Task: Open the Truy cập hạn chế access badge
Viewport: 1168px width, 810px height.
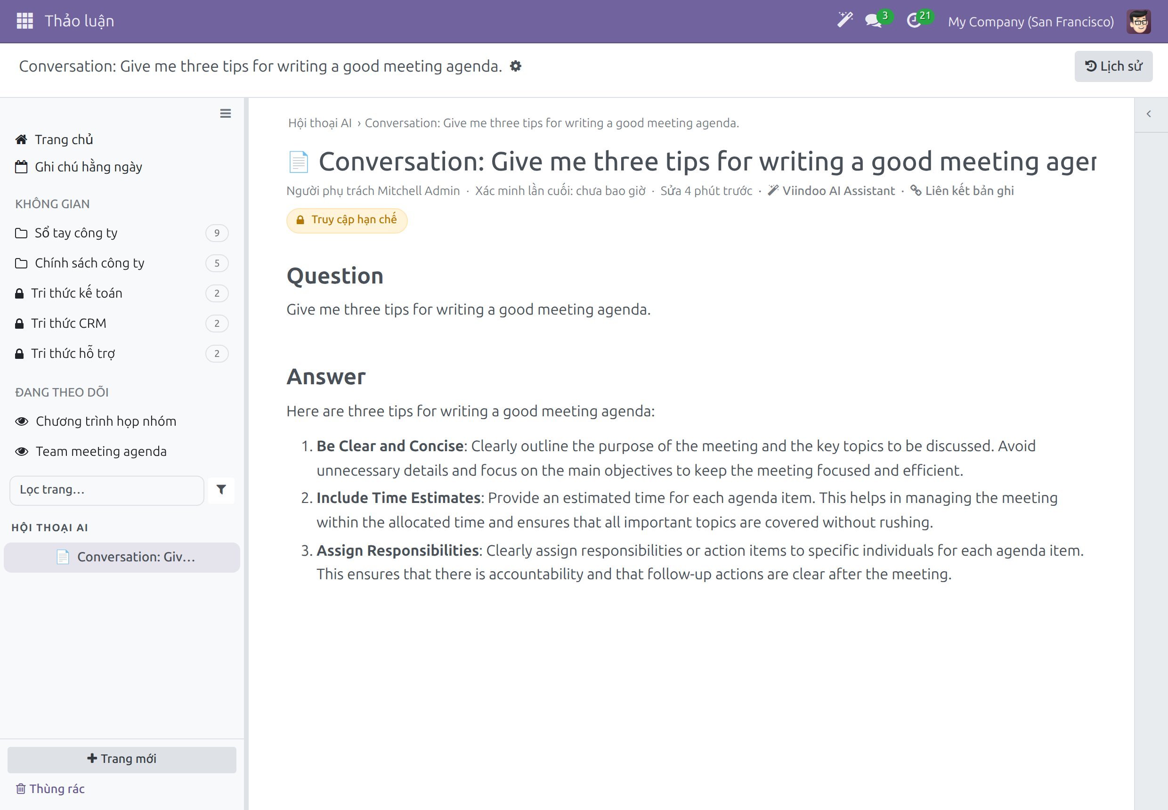Action: click(347, 220)
